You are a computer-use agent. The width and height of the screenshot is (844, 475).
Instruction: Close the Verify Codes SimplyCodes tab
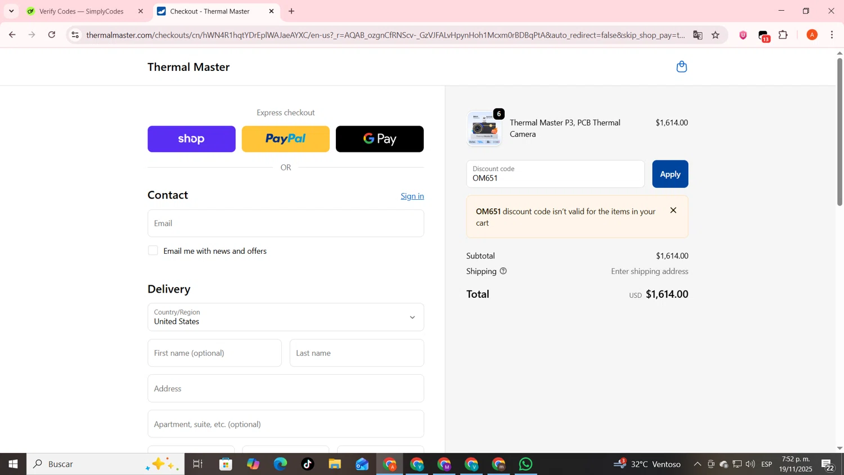pyautogui.click(x=141, y=11)
